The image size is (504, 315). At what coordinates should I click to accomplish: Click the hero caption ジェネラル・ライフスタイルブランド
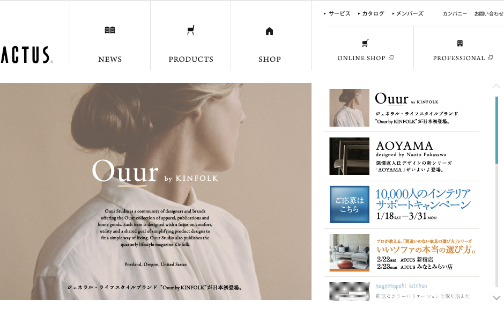coord(112,287)
